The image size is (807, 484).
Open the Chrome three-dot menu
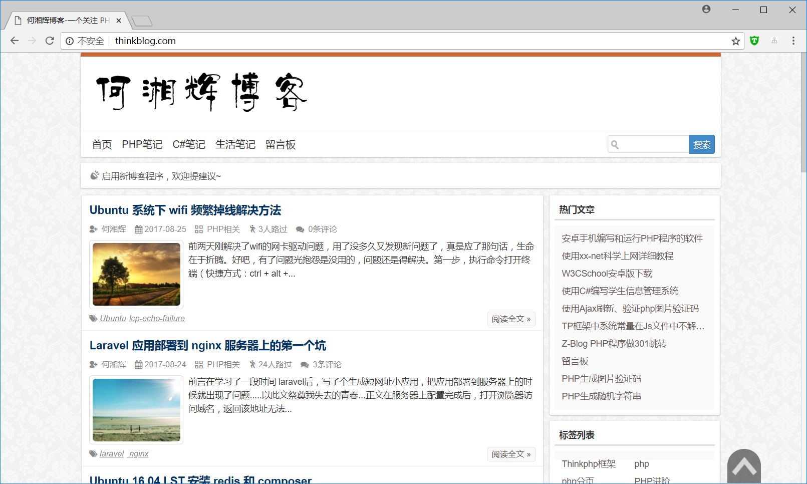(793, 41)
